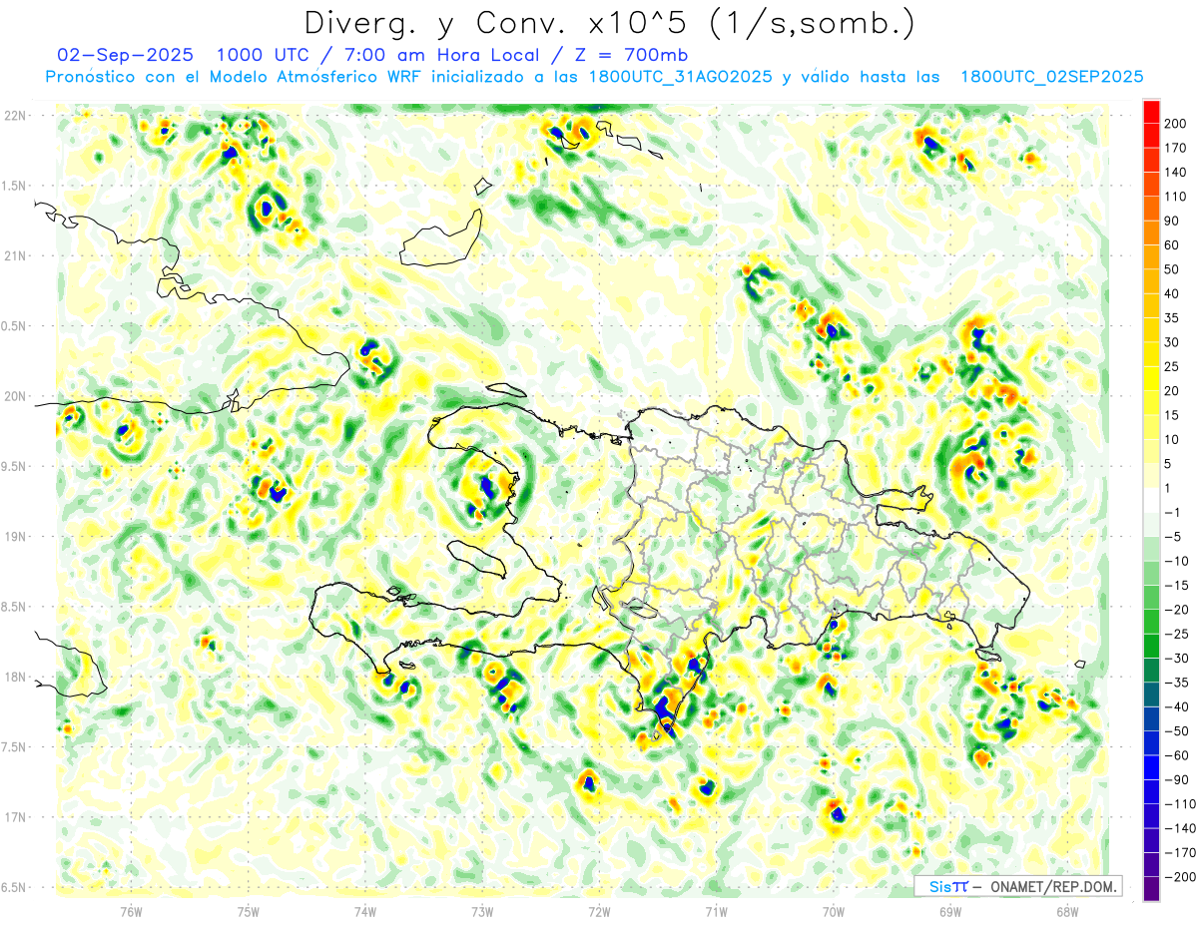The image size is (1198, 925).
Task: Click the '69W' longitude label
Action: tap(950, 912)
